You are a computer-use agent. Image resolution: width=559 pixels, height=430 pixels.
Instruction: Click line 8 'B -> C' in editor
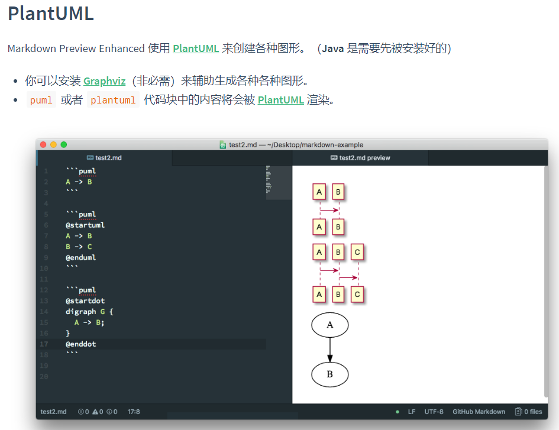coord(79,247)
